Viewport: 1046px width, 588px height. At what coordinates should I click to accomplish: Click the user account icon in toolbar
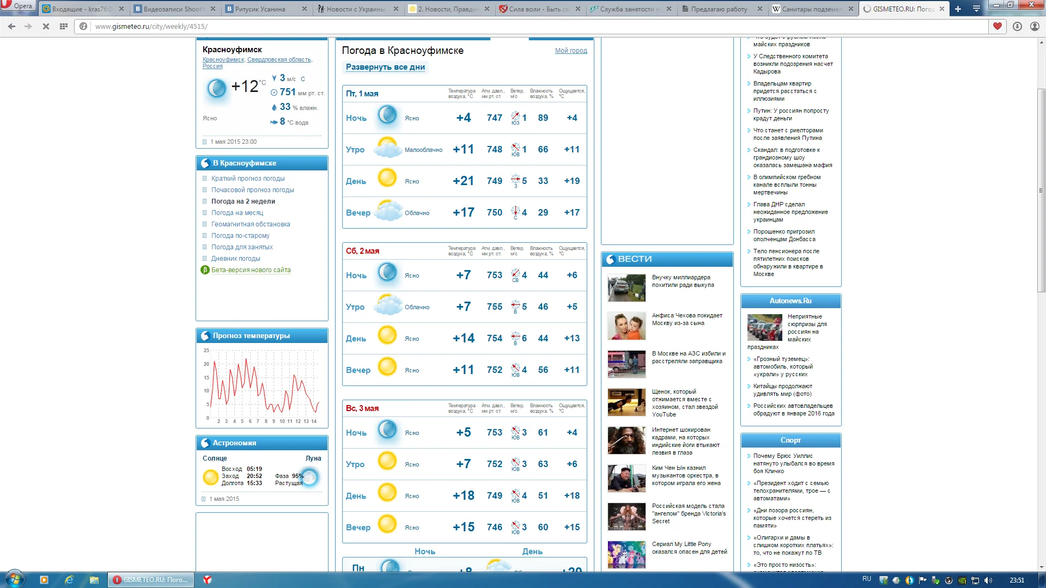pyautogui.click(x=1035, y=26)
